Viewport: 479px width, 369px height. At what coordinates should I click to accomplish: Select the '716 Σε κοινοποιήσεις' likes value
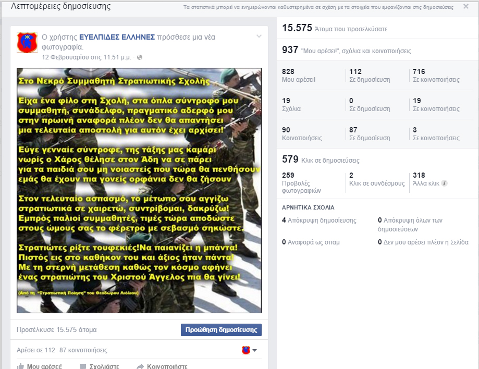coord(436,76)
